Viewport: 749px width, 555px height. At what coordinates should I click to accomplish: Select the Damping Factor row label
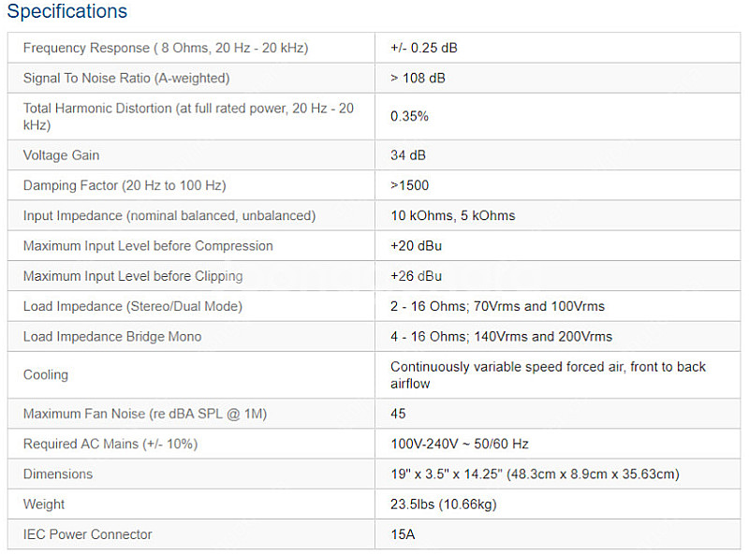125,186
